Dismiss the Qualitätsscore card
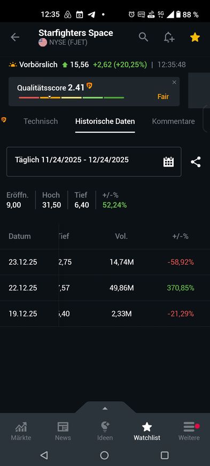The width and height of the screenshot is (210, 466). click(174, 82)
